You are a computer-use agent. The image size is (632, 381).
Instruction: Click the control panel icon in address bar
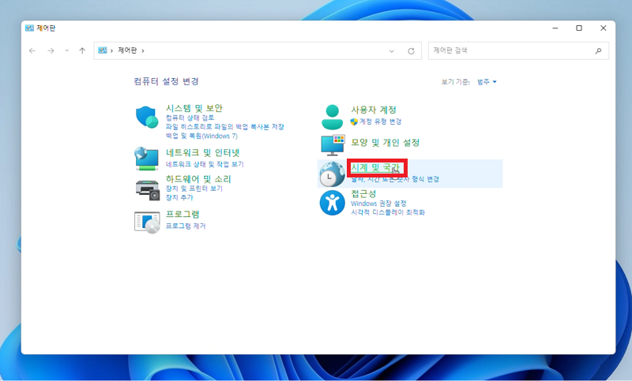[103, 50]
